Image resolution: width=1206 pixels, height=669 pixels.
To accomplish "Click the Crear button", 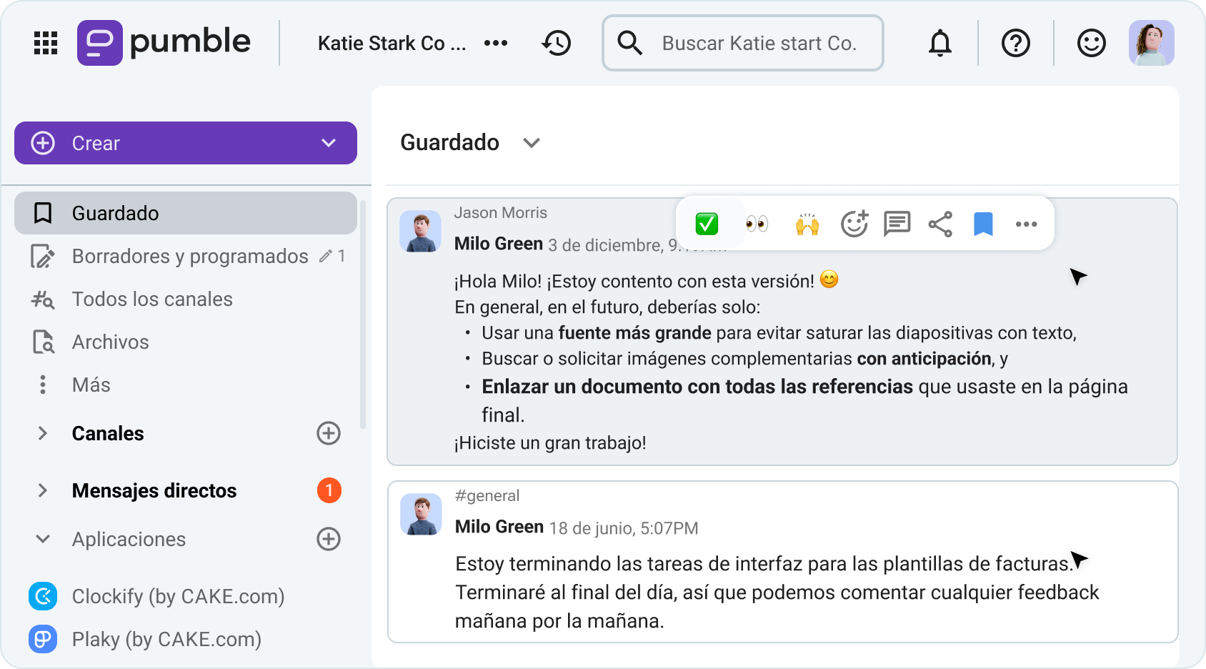I will [185, 143].
